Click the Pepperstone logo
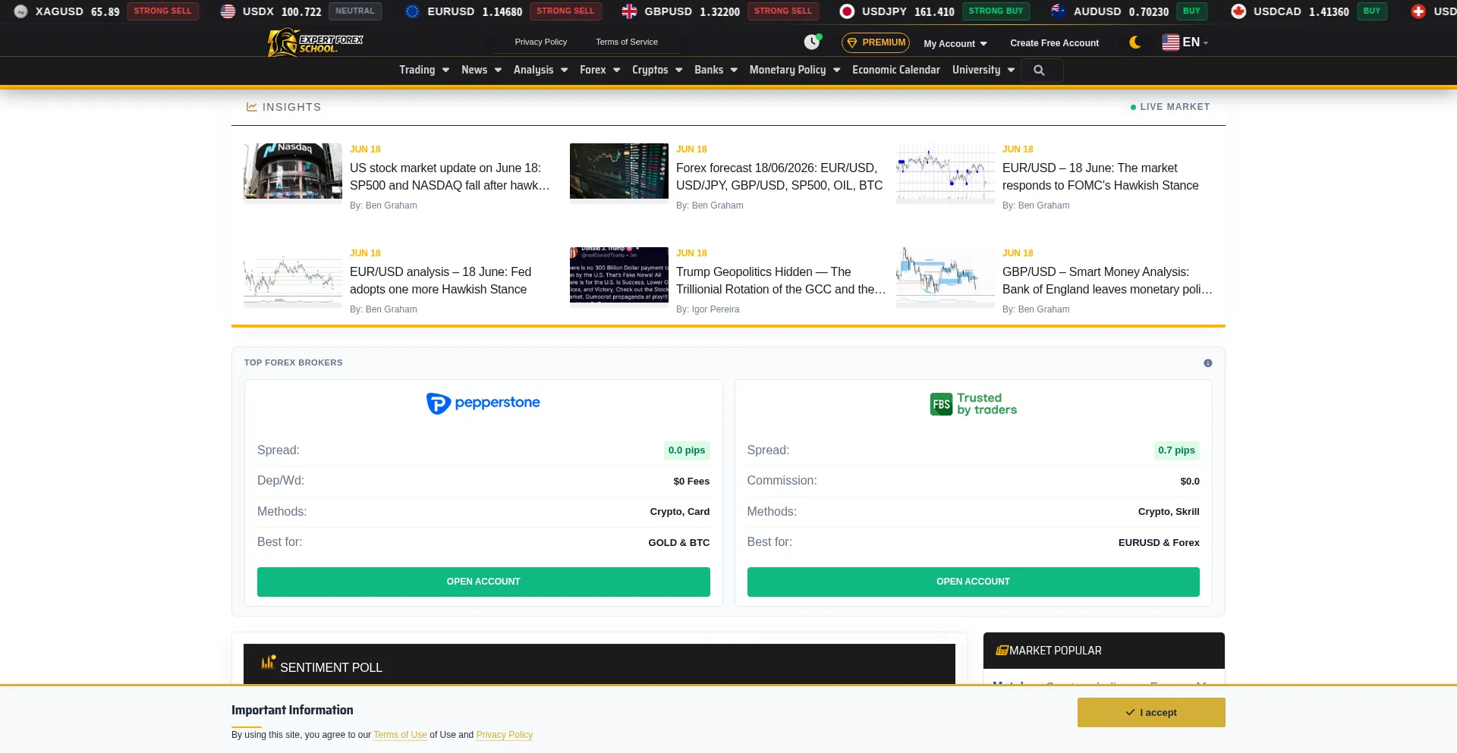The height and width of the screenshot is (753, 1457). [x=483, y=403]
